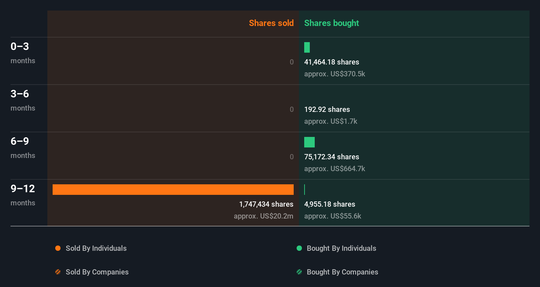Image resolution: width=540 pixels, height=287 pixels.
Task: Click the 41,464.18 shares value
Action: pos(331,62)
